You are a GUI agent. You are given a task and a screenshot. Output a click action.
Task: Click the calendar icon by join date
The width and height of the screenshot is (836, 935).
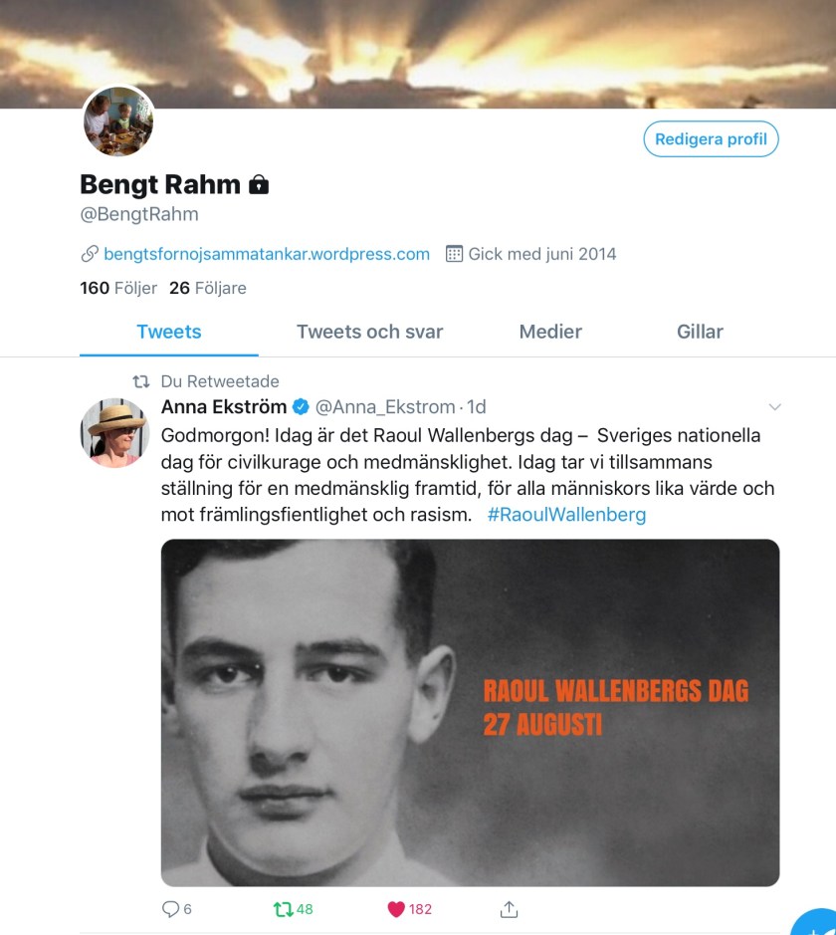tap(454, 254)
